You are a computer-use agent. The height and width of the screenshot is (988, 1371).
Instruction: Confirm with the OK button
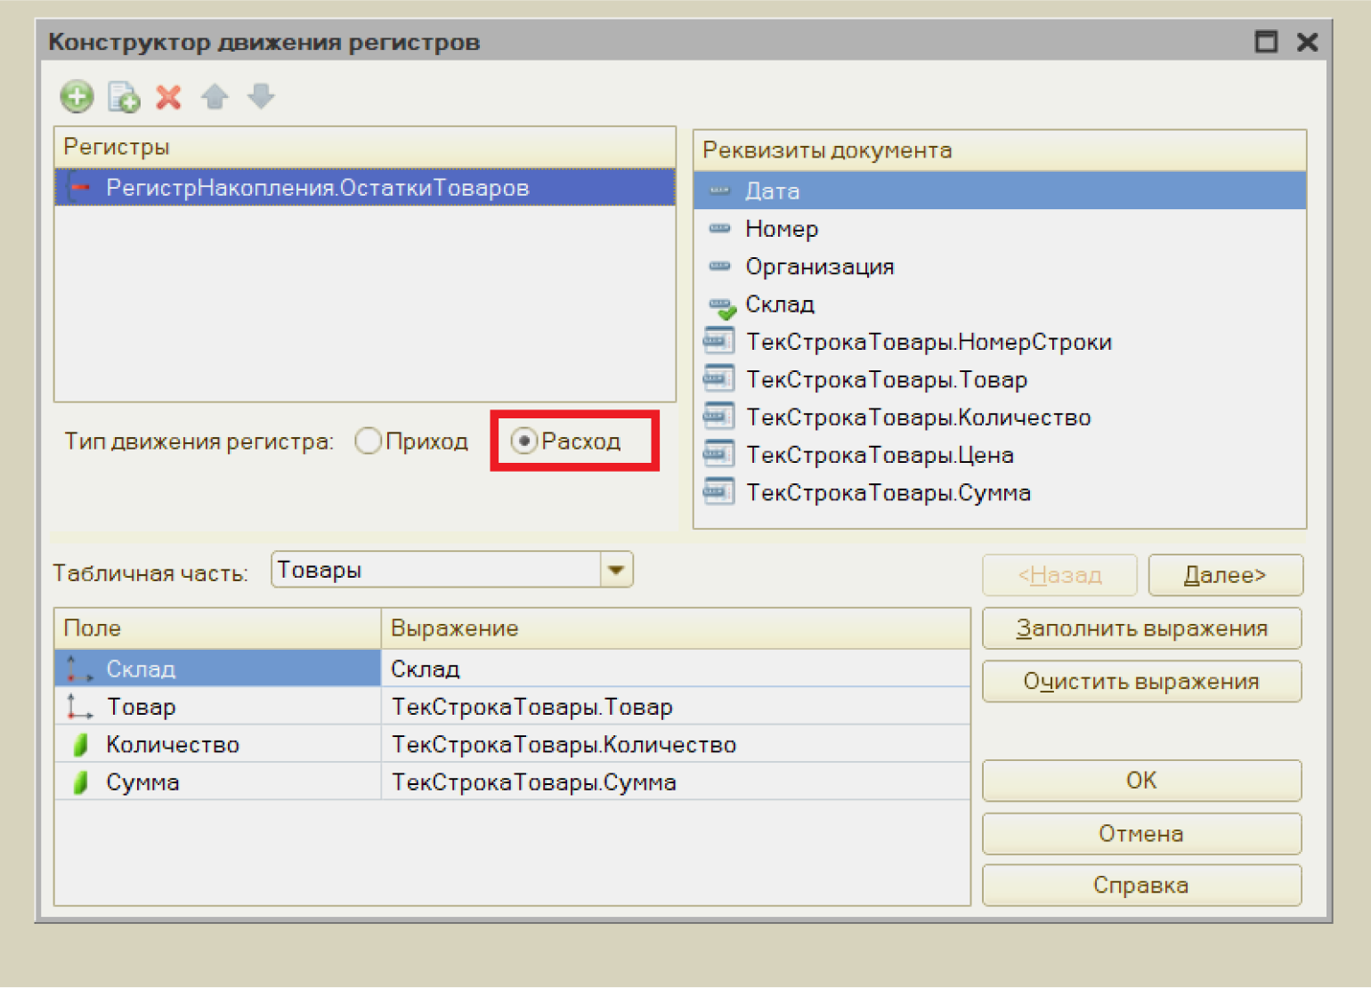(1141, 781)
